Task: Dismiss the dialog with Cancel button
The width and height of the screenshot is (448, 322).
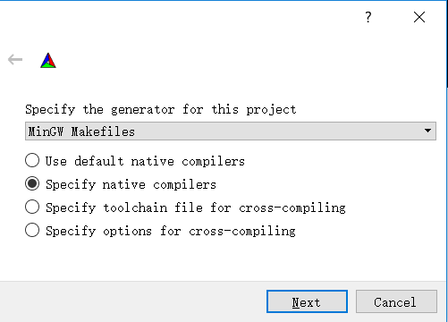Action: tap(396, 301)
